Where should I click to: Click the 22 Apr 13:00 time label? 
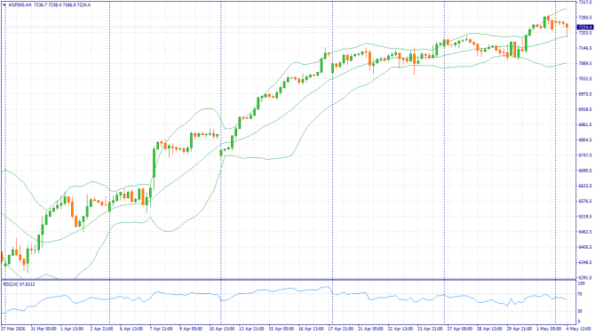coord(400,329)
